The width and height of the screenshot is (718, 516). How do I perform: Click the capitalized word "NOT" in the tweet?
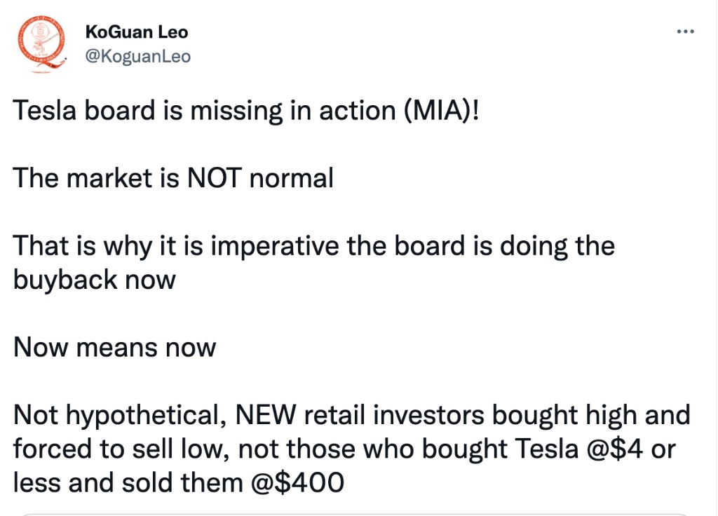tap(214, 179)
